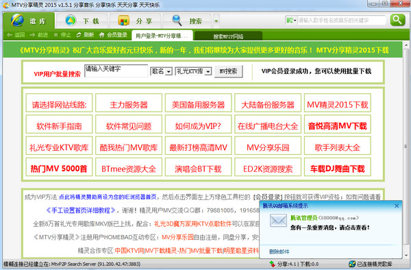Image resolution: width=411 pixels, height=270 pixels.
Task: Open 车载DJ舞曲下载 link
Action: (337, 169)
